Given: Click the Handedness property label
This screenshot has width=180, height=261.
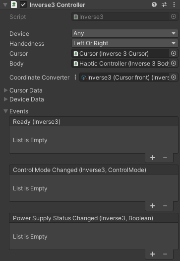Looking at the screenshot, I should 27,44.
